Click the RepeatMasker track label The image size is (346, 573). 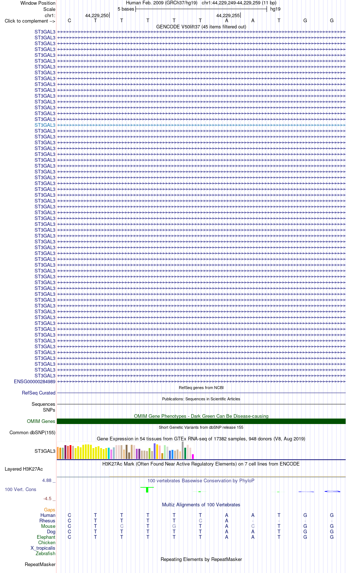(40, 564)
